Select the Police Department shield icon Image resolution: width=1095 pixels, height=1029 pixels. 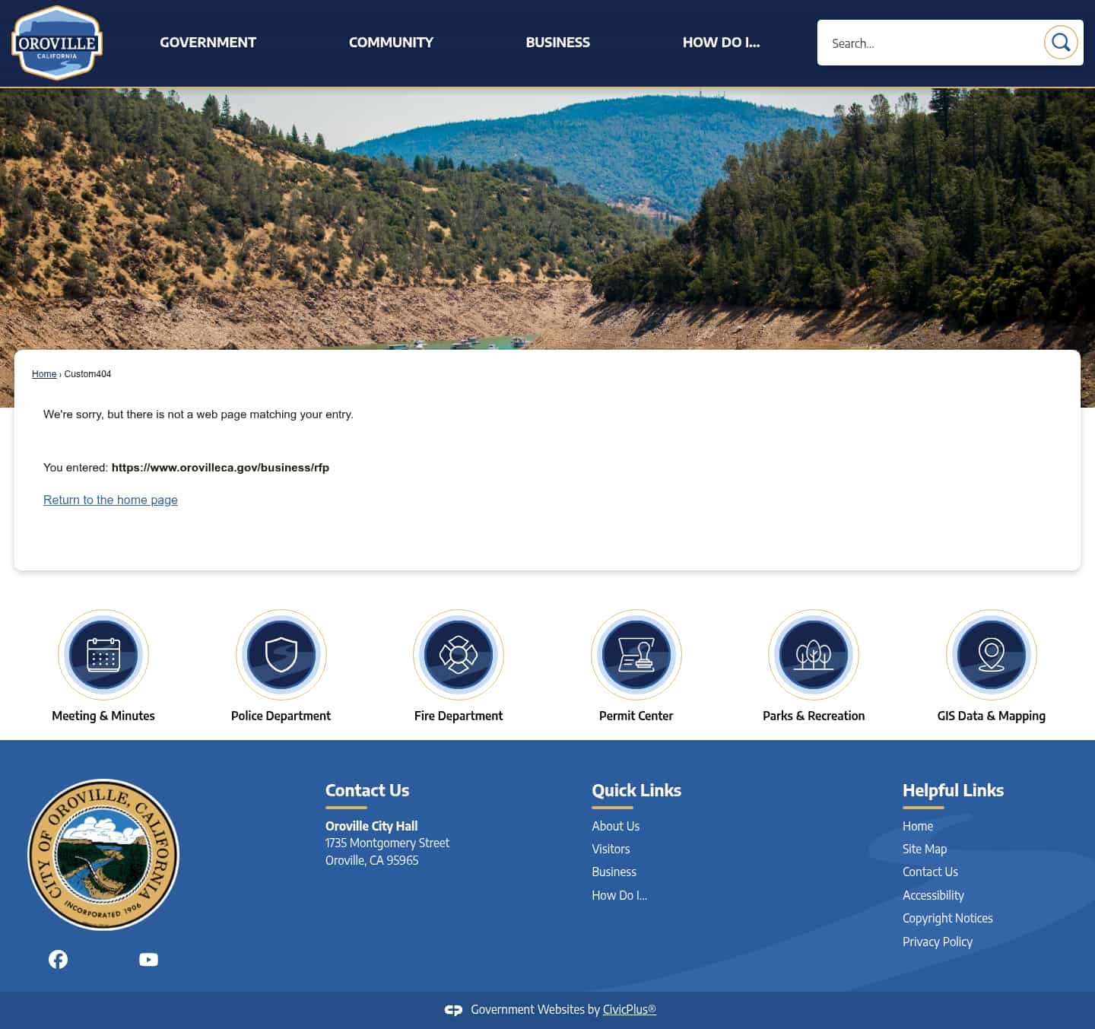point(281,655)
